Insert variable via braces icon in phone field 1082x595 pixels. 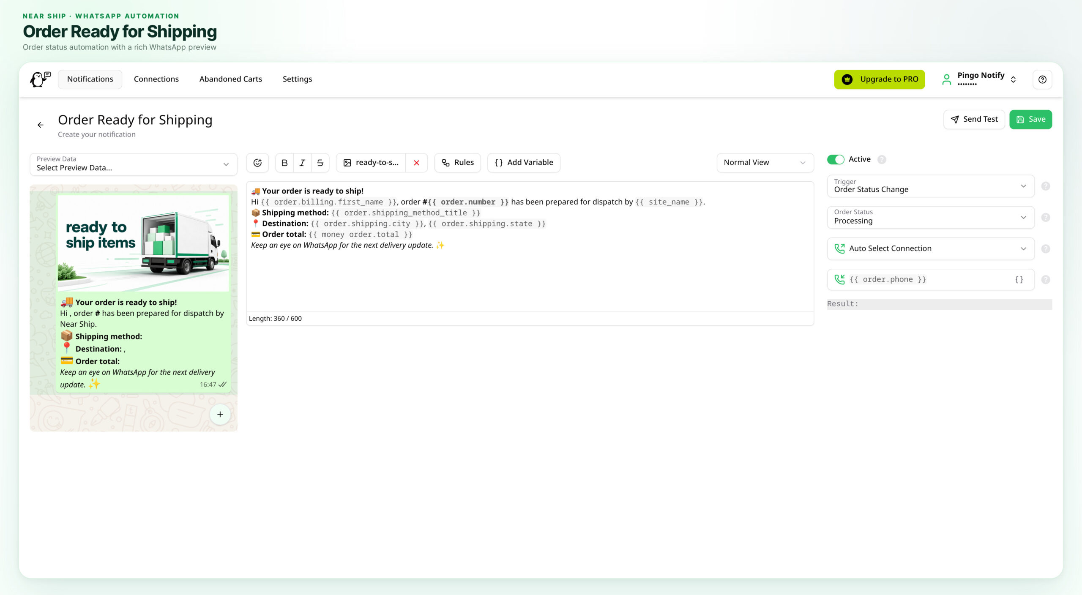point(1019,280)
